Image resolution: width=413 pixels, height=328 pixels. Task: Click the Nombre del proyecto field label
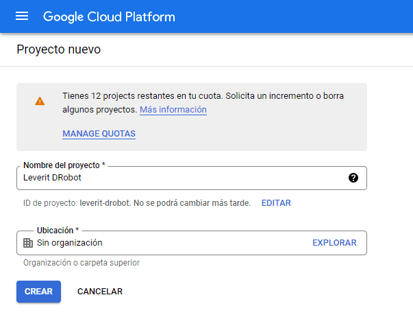click(x=64, y=165)
